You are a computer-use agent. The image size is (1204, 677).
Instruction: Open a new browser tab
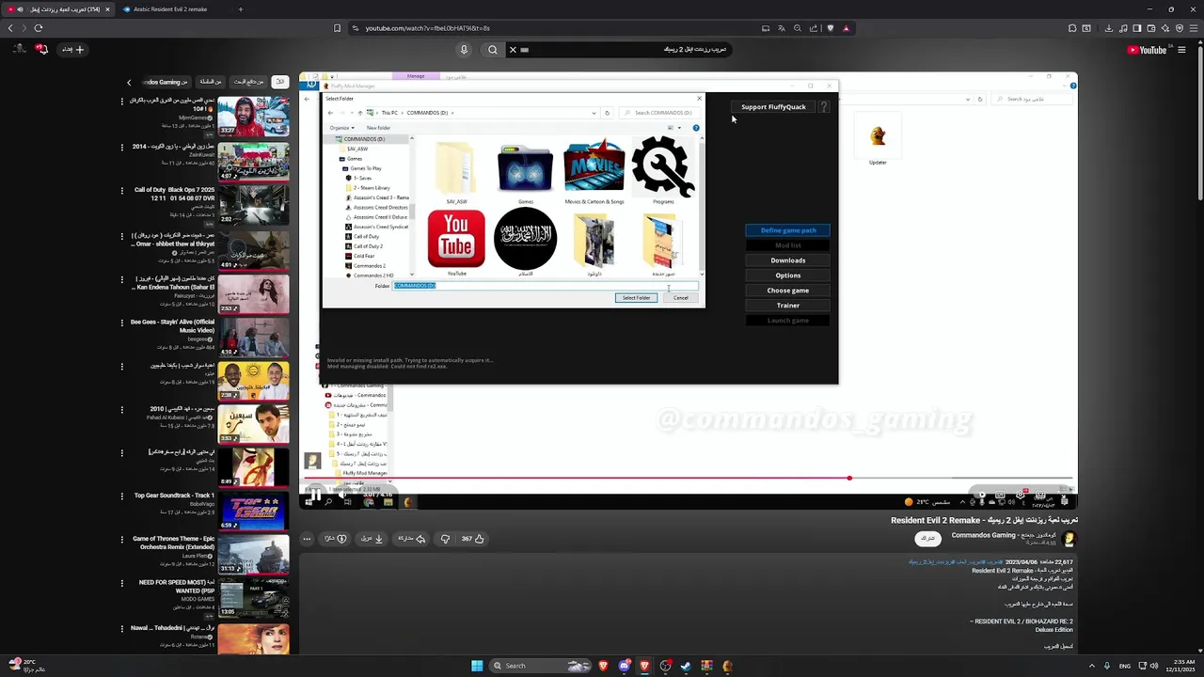240,9
